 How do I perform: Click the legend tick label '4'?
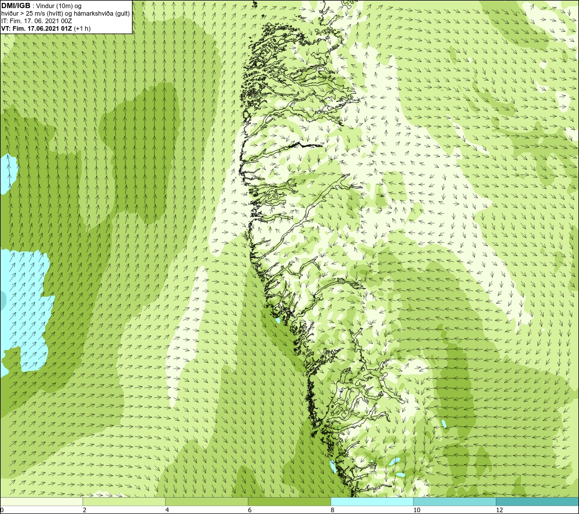click(167, 510)
